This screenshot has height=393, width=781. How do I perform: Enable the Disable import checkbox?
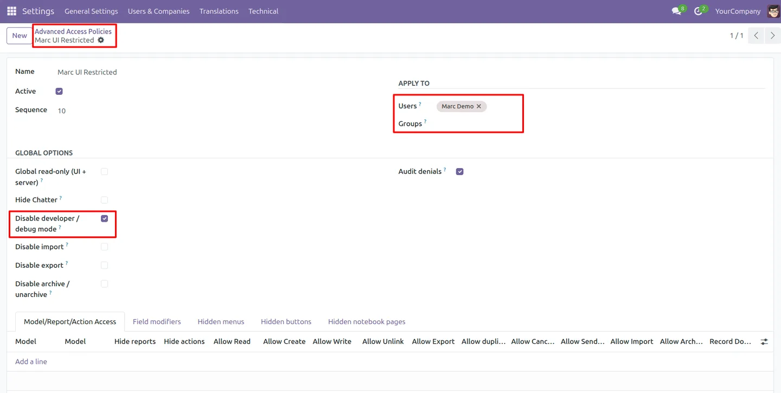[x=104, y=247]
